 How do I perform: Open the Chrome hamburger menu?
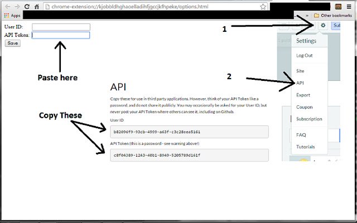349,7
